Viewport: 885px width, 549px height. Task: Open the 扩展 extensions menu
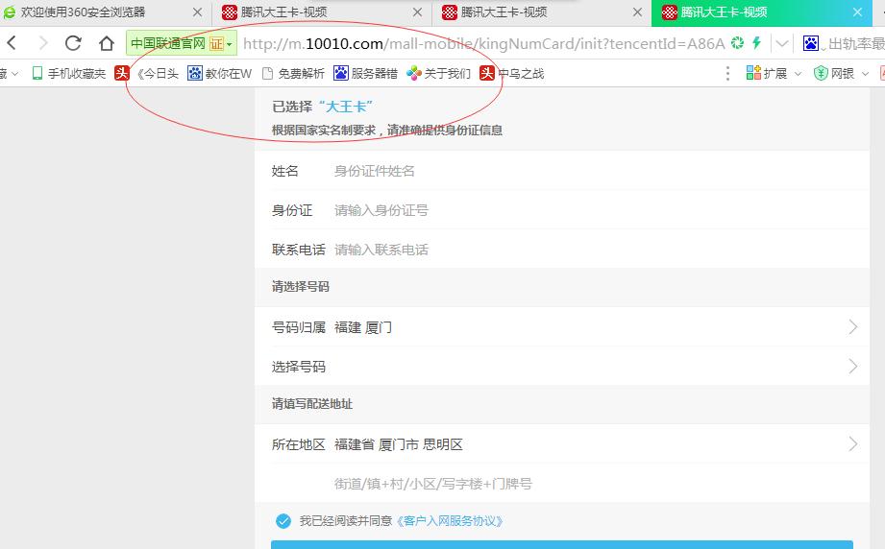coord(774,73)
